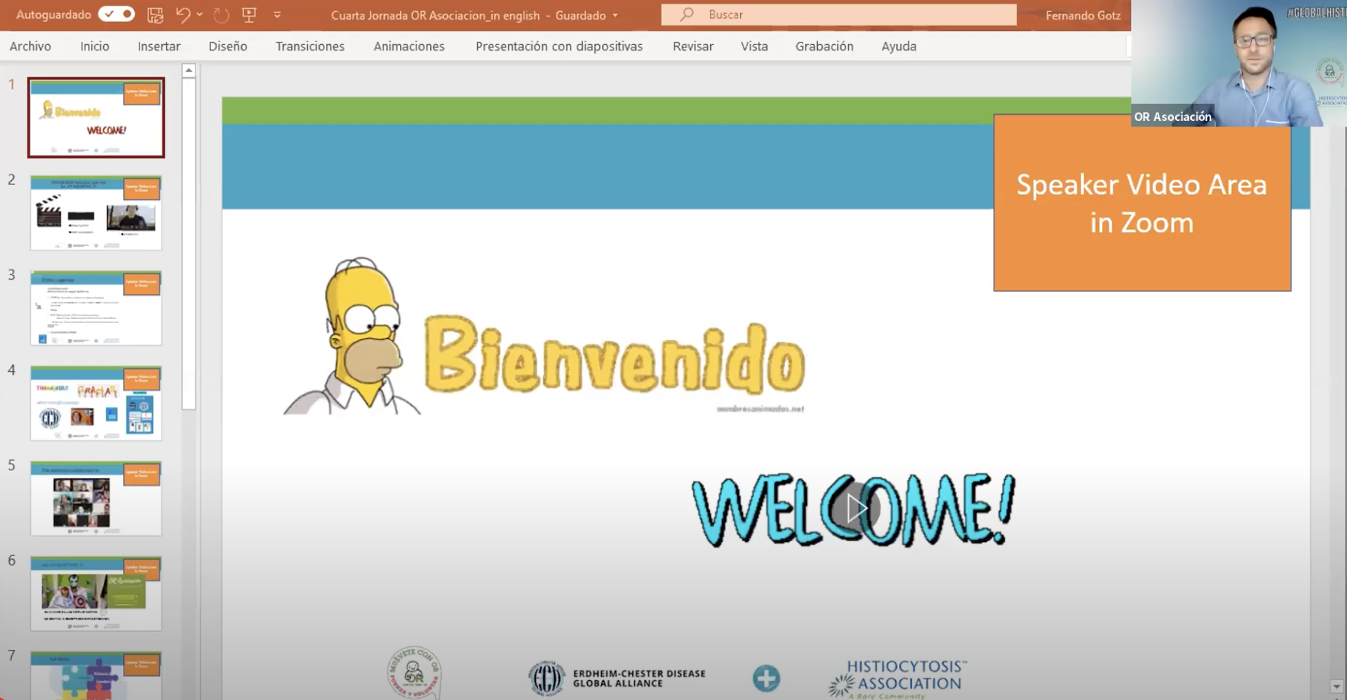Click the redo icon
1347x700 pixels.
coord(221,14)
